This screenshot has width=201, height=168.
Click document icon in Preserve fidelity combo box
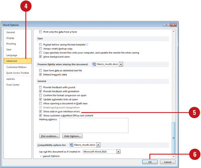point(94,64)
